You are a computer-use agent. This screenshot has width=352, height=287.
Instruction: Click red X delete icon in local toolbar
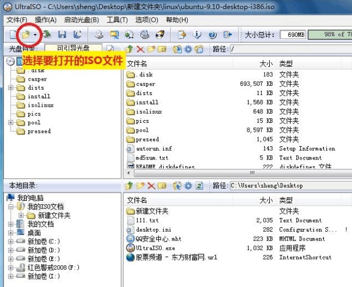point(151,186)
